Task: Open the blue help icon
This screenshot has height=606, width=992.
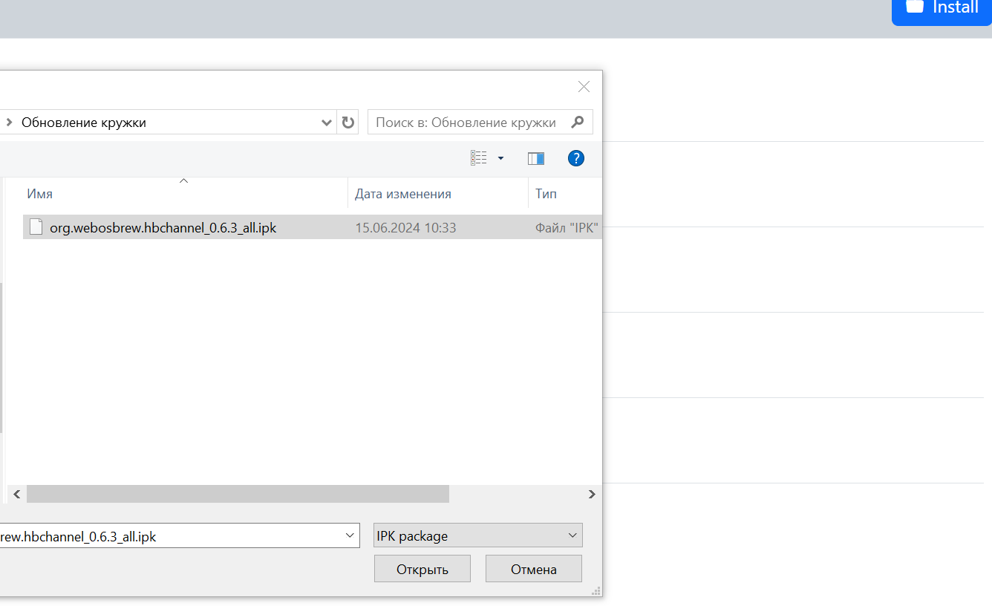Action: [575, 158]
